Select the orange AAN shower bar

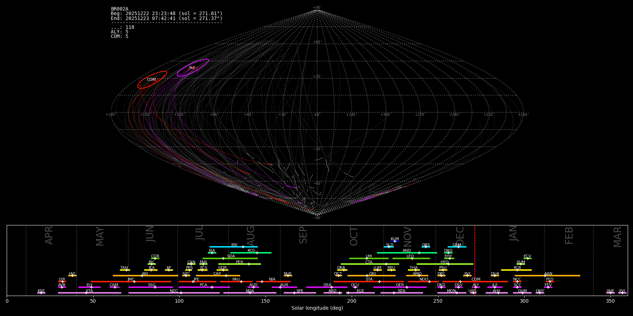pyautogui.click(x=548, y=276)
